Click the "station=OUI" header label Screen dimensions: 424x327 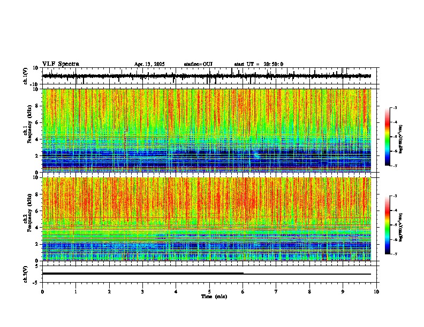pos(198,64)
